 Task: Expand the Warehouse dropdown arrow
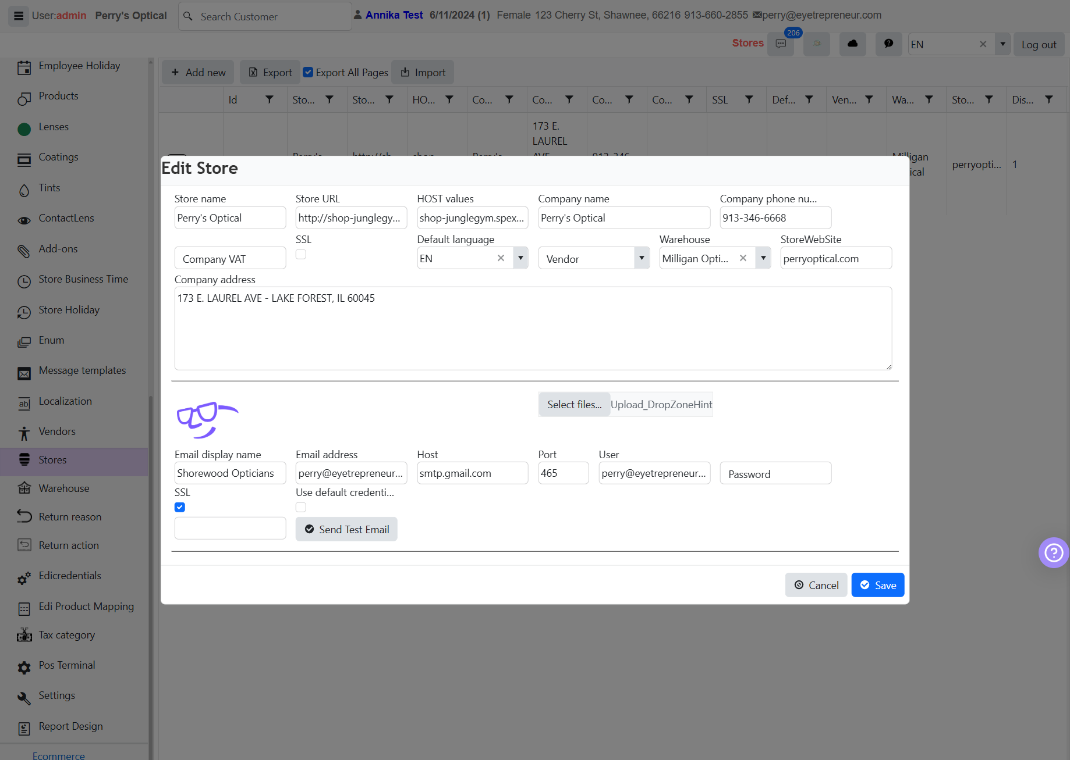click(763, 258)
